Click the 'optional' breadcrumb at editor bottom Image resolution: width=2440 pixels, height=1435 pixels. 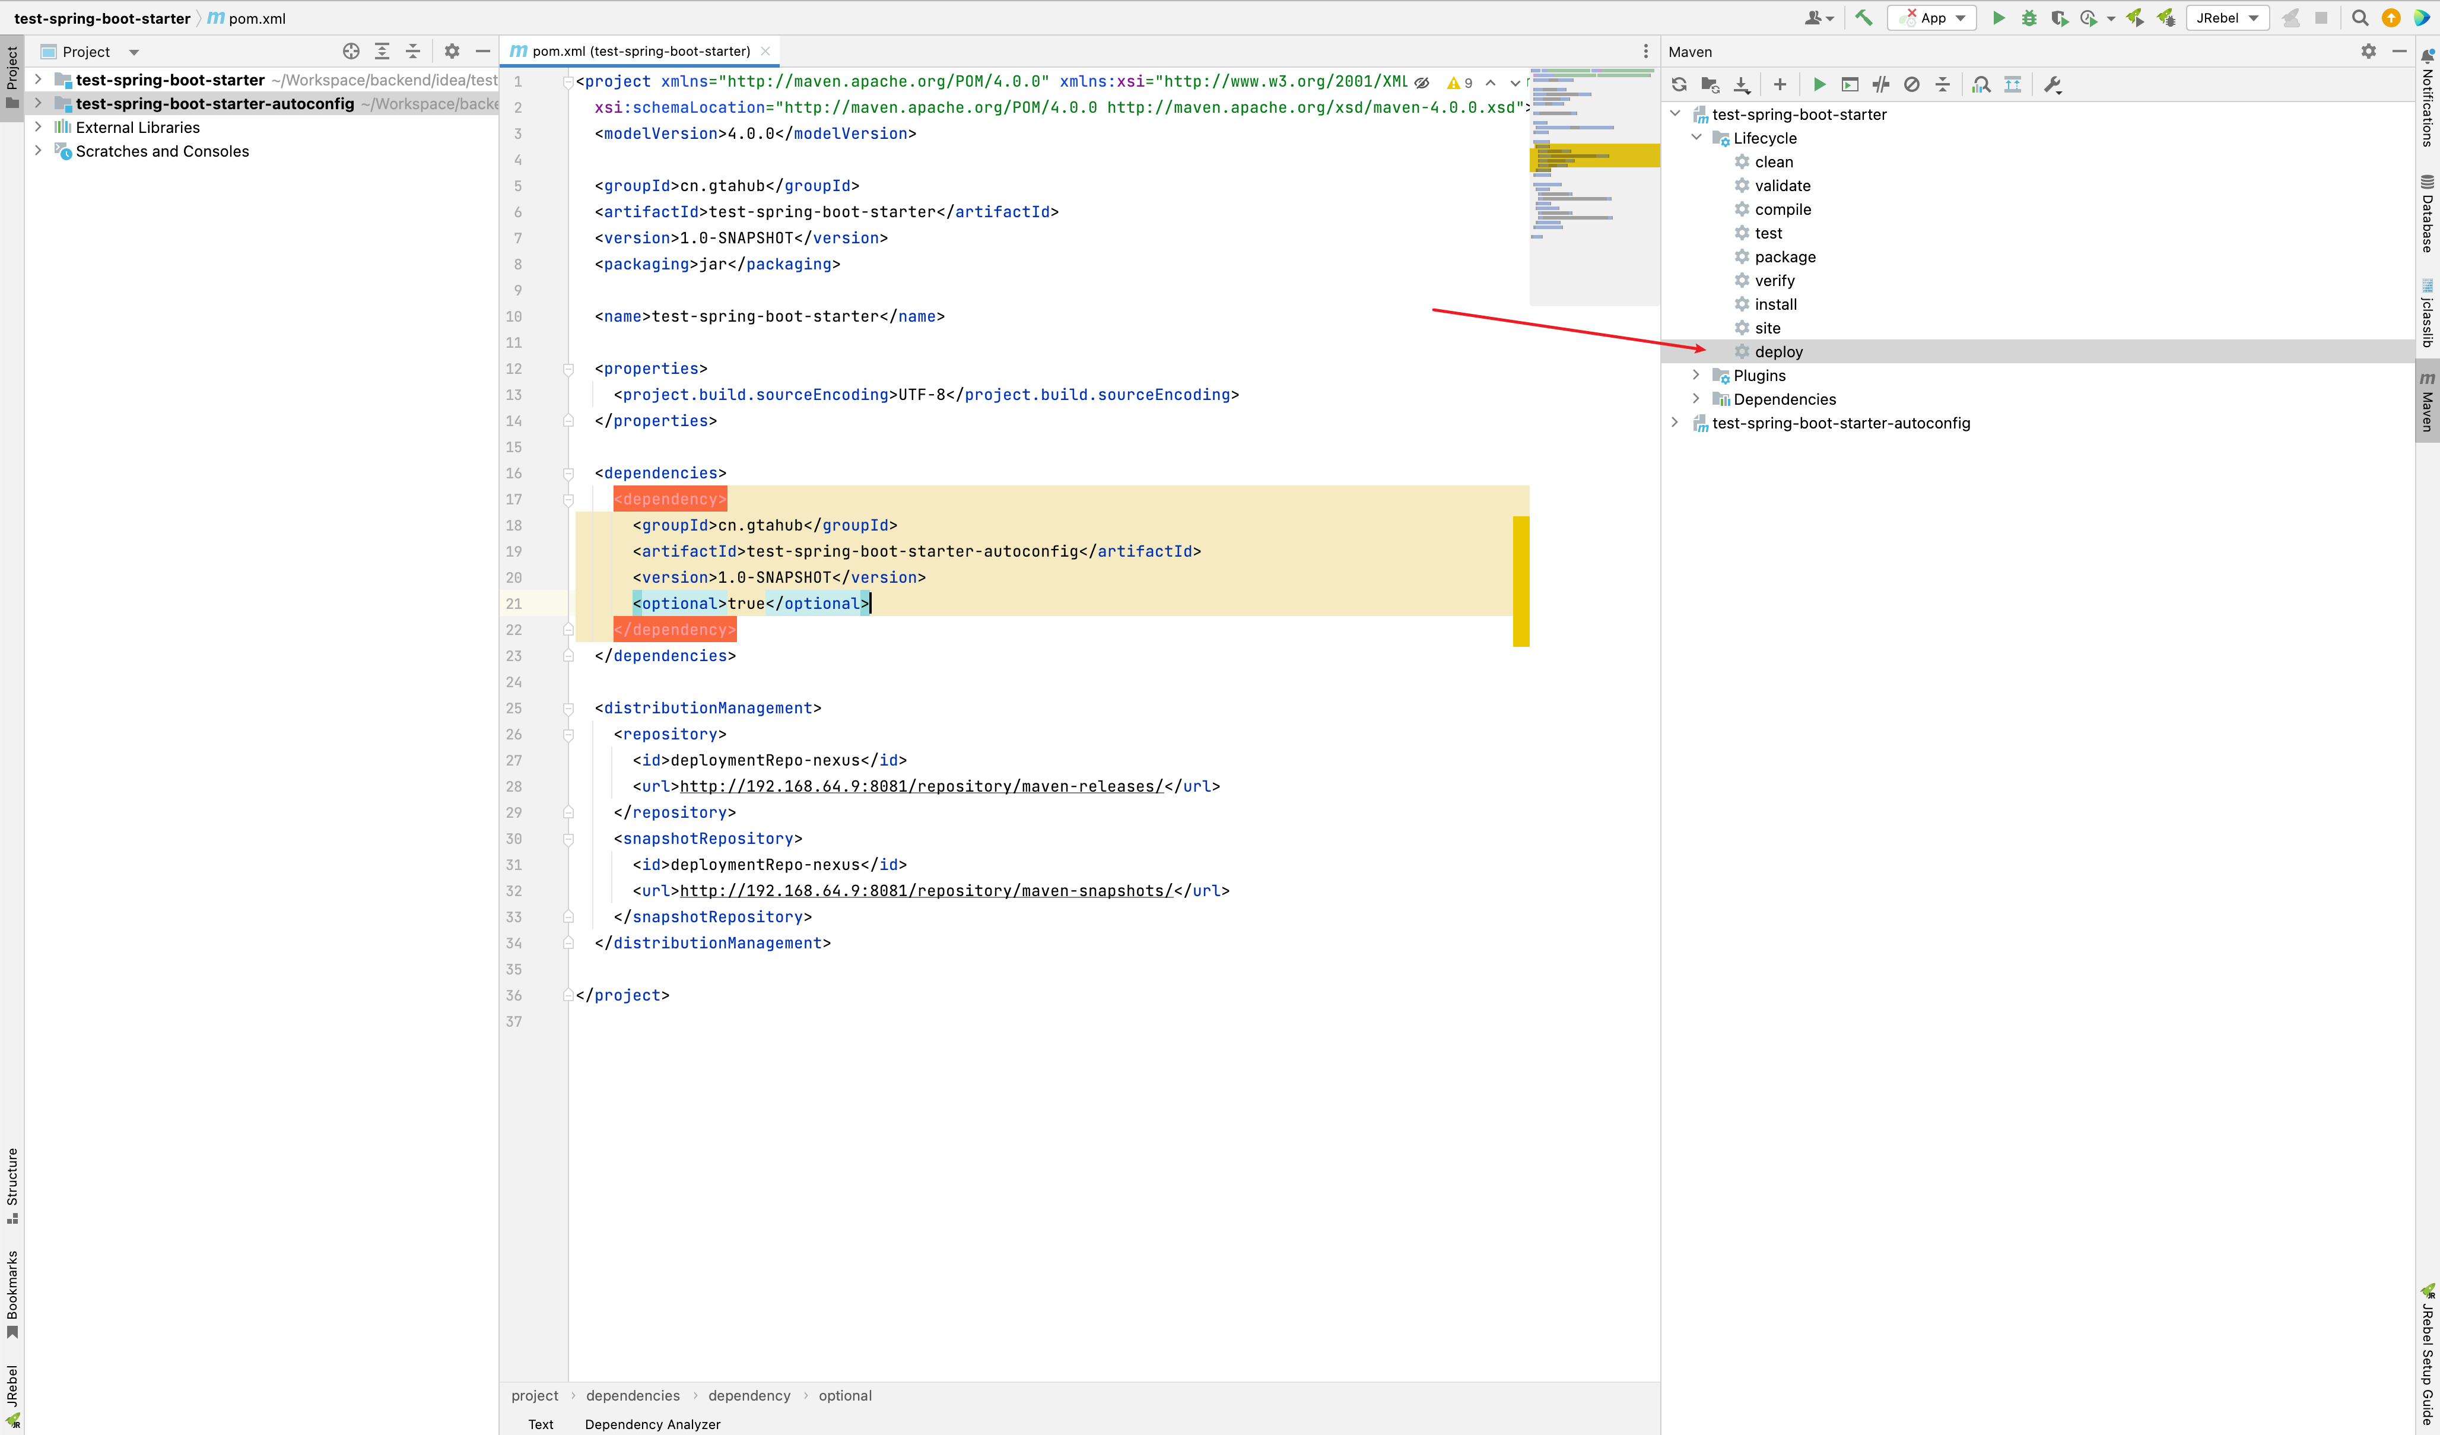pyautogui.click(x=844, y=1395)
